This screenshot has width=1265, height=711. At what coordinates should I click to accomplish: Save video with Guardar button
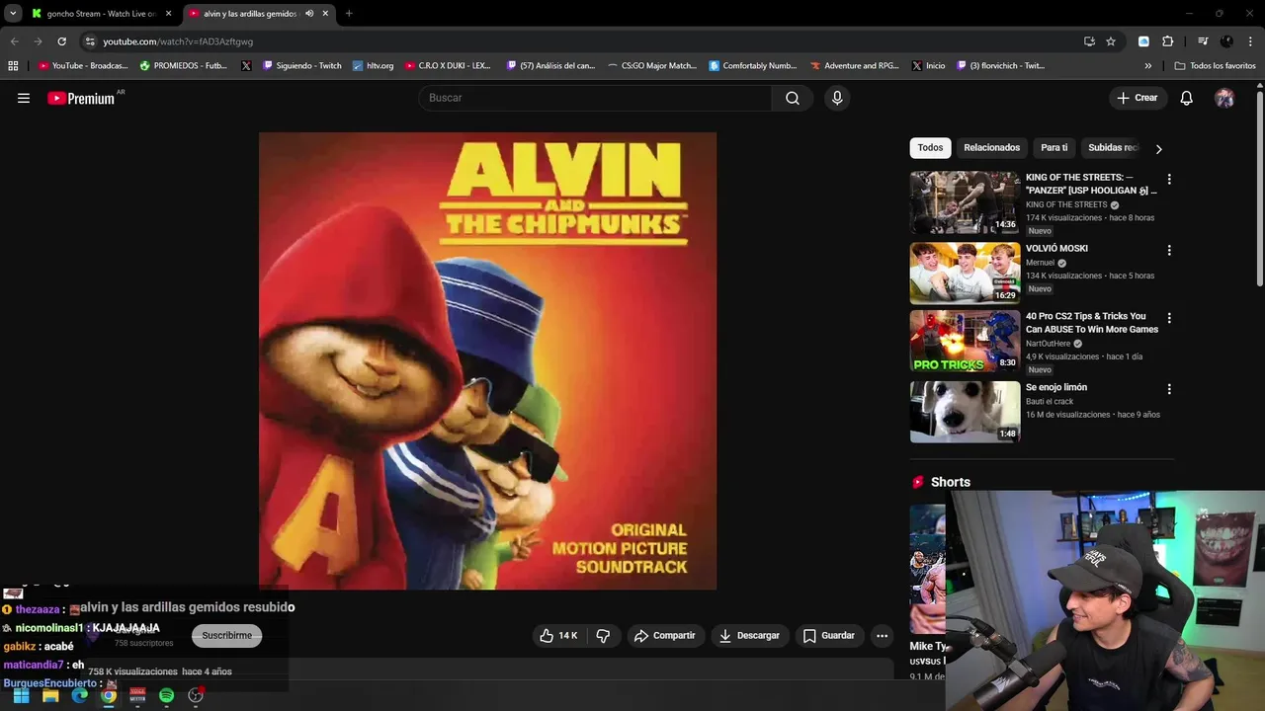click(x=828, y=636)
